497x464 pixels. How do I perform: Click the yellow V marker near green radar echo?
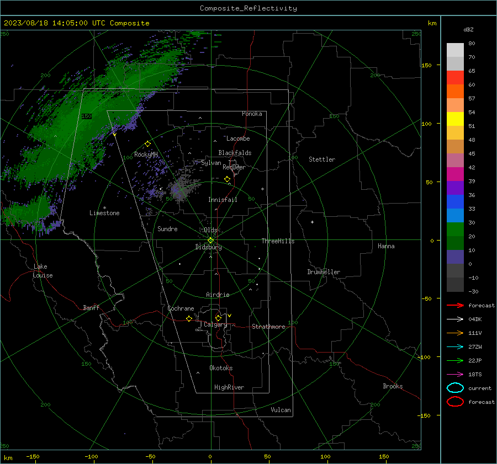point(115,135)
